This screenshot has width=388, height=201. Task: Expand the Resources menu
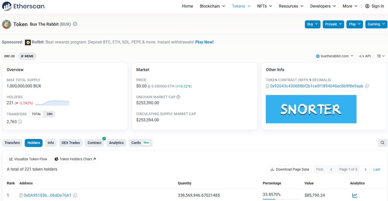click(291, 6)
